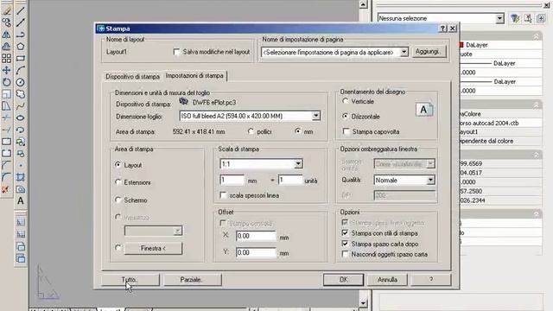Collapse Properties section containing corso autocad 2004.ctb

(x=537, y=105)
